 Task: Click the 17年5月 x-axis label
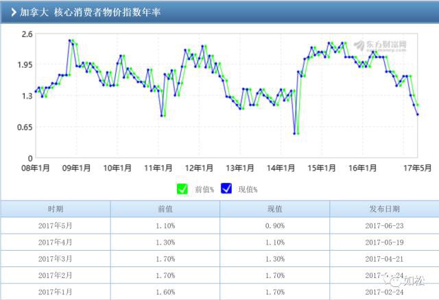[x=417, y=168]
